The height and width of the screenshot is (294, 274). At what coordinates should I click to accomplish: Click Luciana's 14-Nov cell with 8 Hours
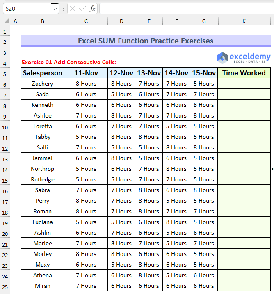point(176,222)
